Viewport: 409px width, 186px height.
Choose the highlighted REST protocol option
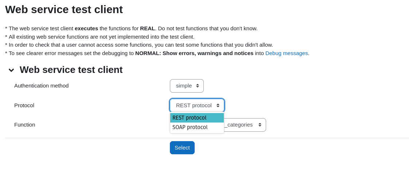(x=197, y=118)
